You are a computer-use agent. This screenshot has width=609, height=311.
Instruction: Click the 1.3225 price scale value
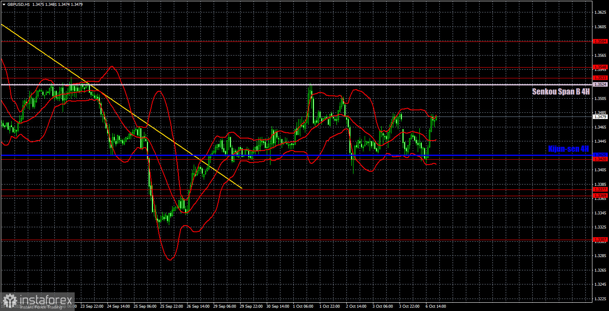click(601, 299)
